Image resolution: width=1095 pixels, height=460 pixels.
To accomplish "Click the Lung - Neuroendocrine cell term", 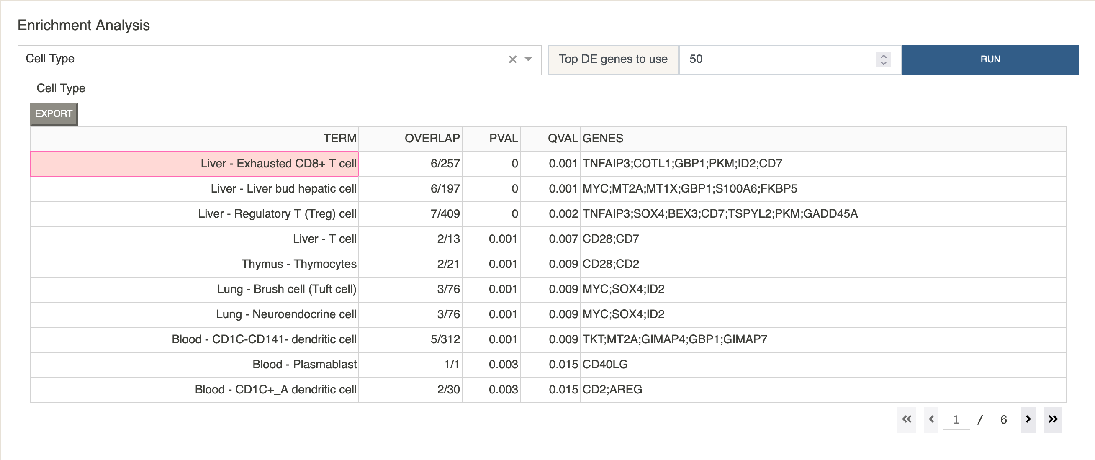I will click(286, 314).
